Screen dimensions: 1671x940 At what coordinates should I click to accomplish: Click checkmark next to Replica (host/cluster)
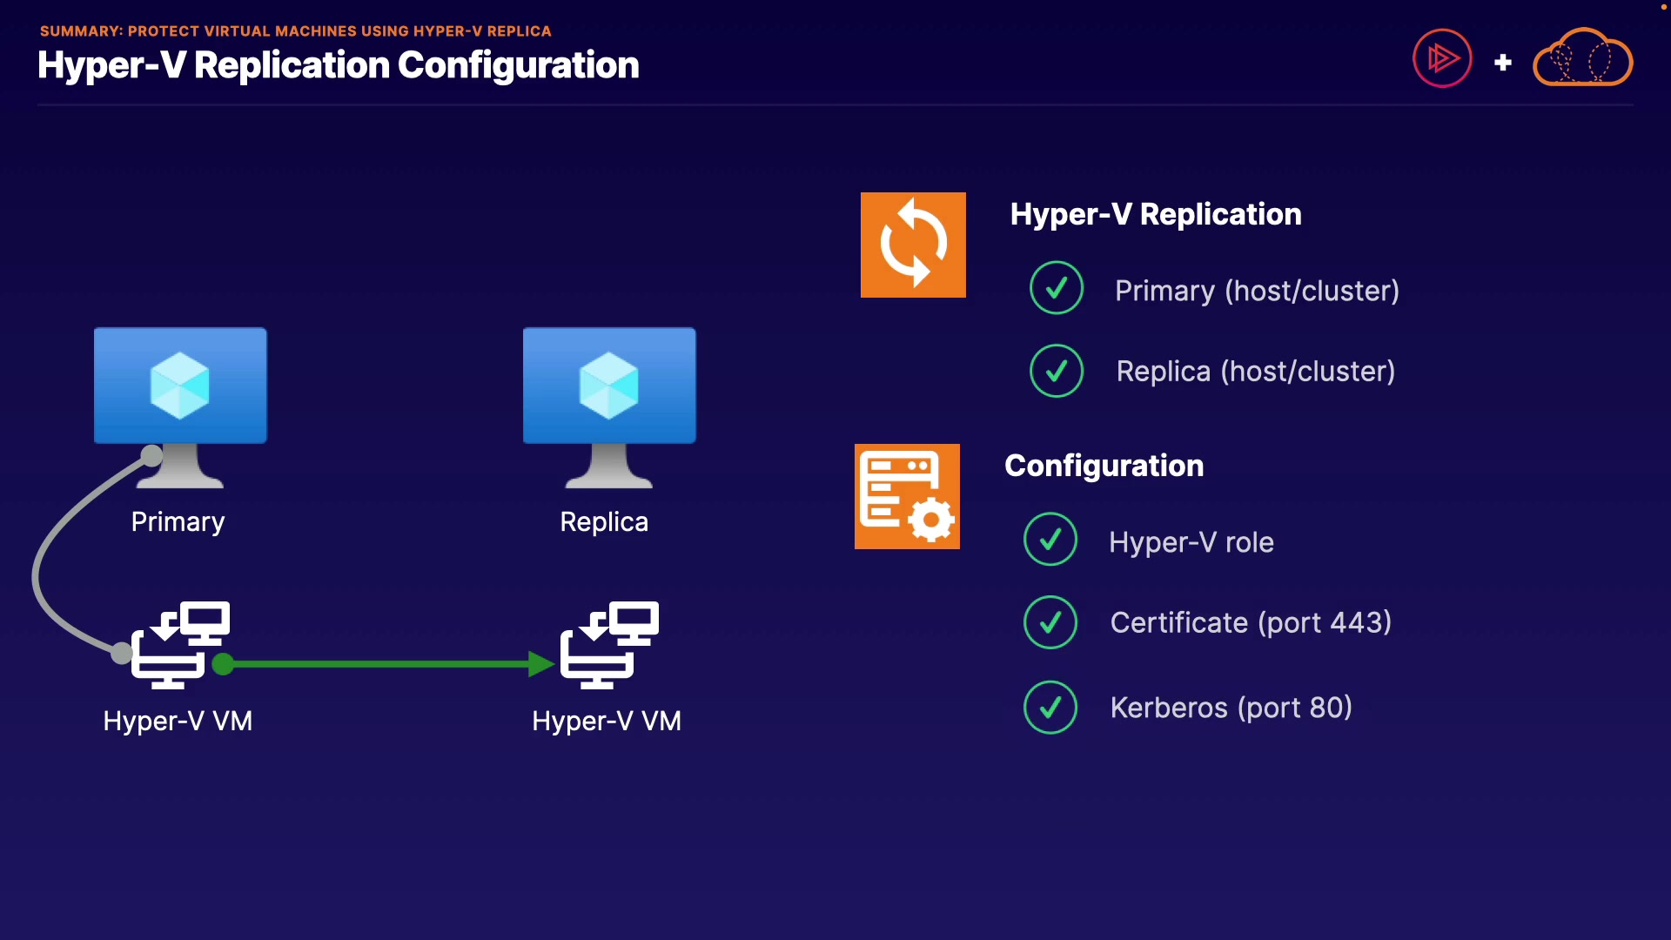1056,371
